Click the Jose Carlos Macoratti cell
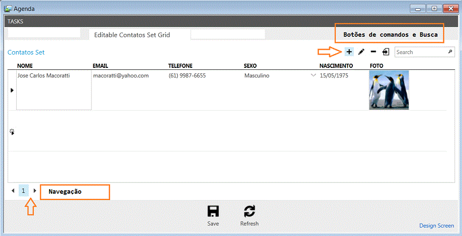The image size is (462, 236). [54, 90]
